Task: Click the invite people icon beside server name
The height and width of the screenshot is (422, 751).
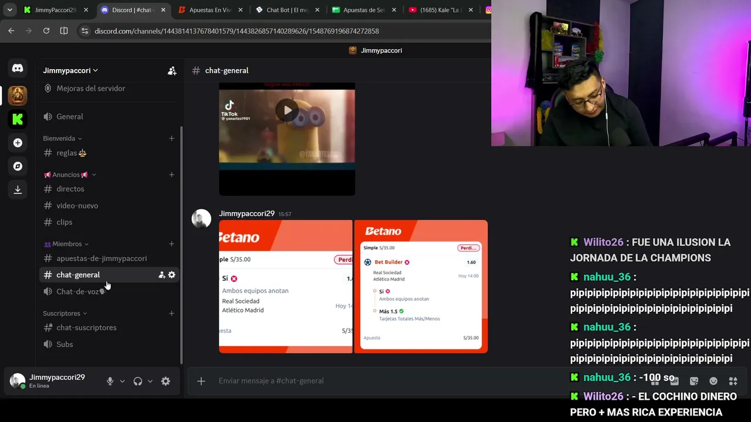Action: 172,70
